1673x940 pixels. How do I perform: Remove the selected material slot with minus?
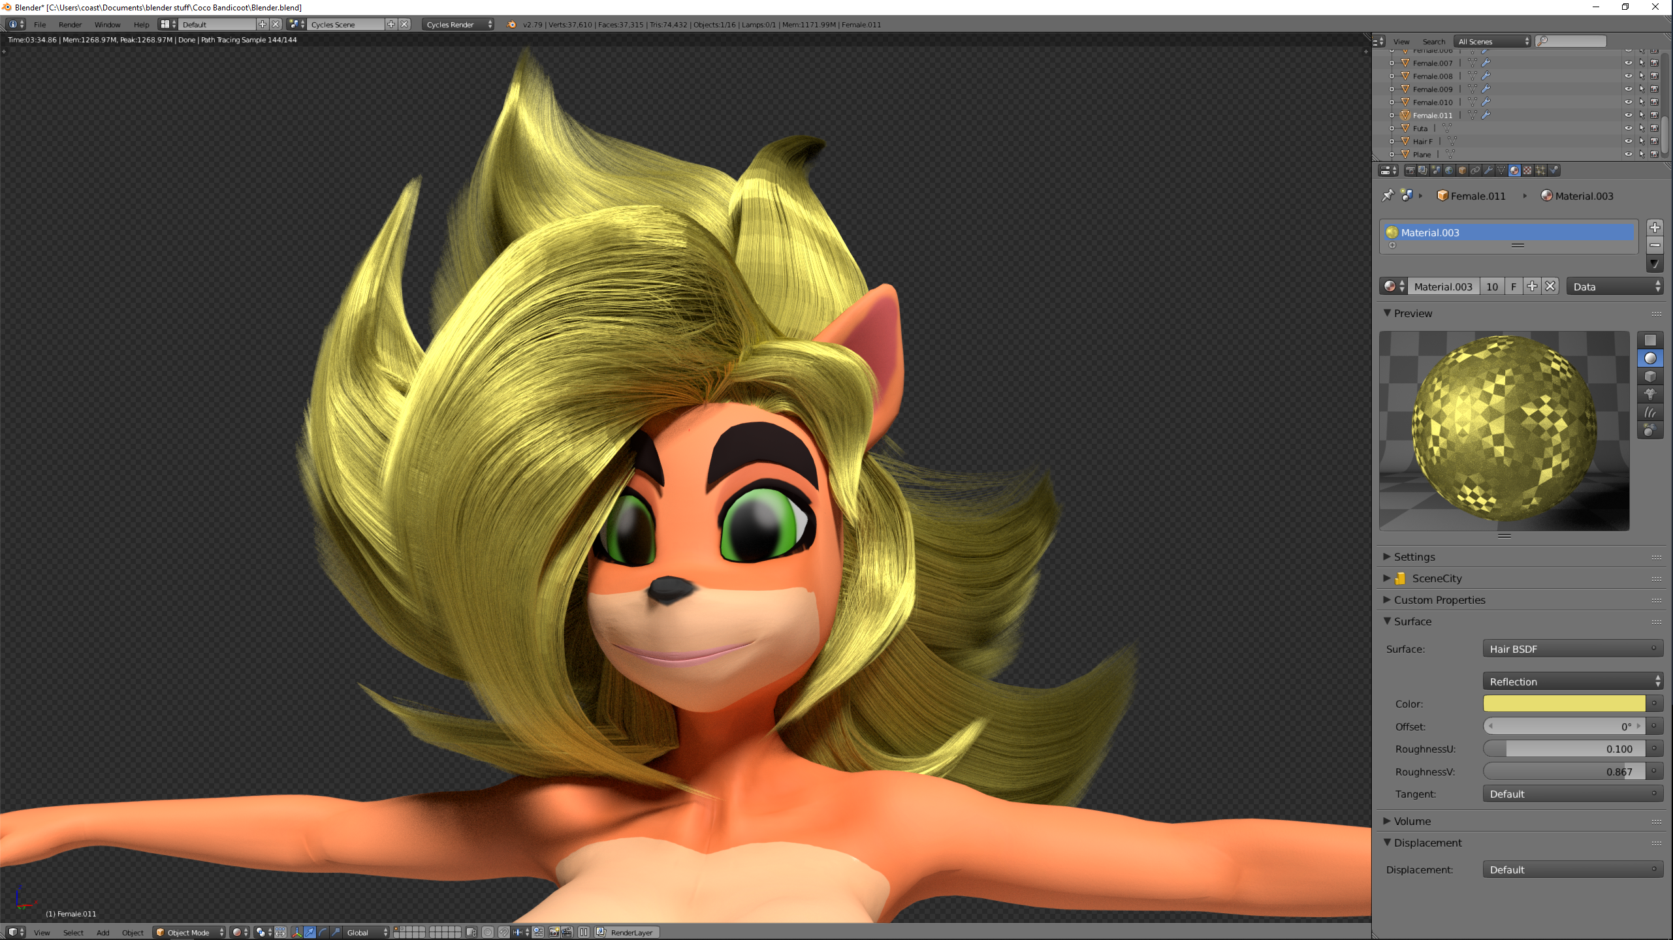[x=1655, y=245]
